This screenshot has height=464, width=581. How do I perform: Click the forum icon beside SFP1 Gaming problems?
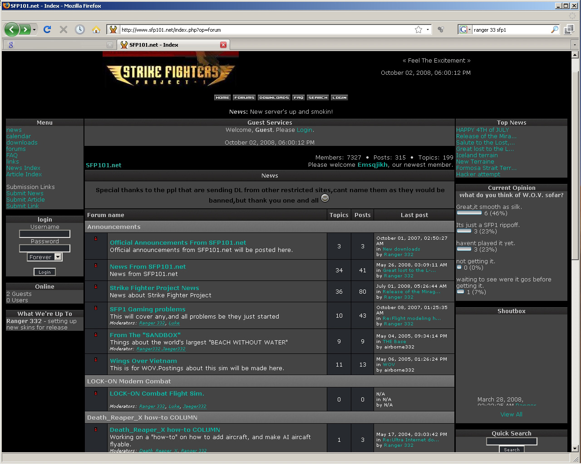[x=96, y=308]
